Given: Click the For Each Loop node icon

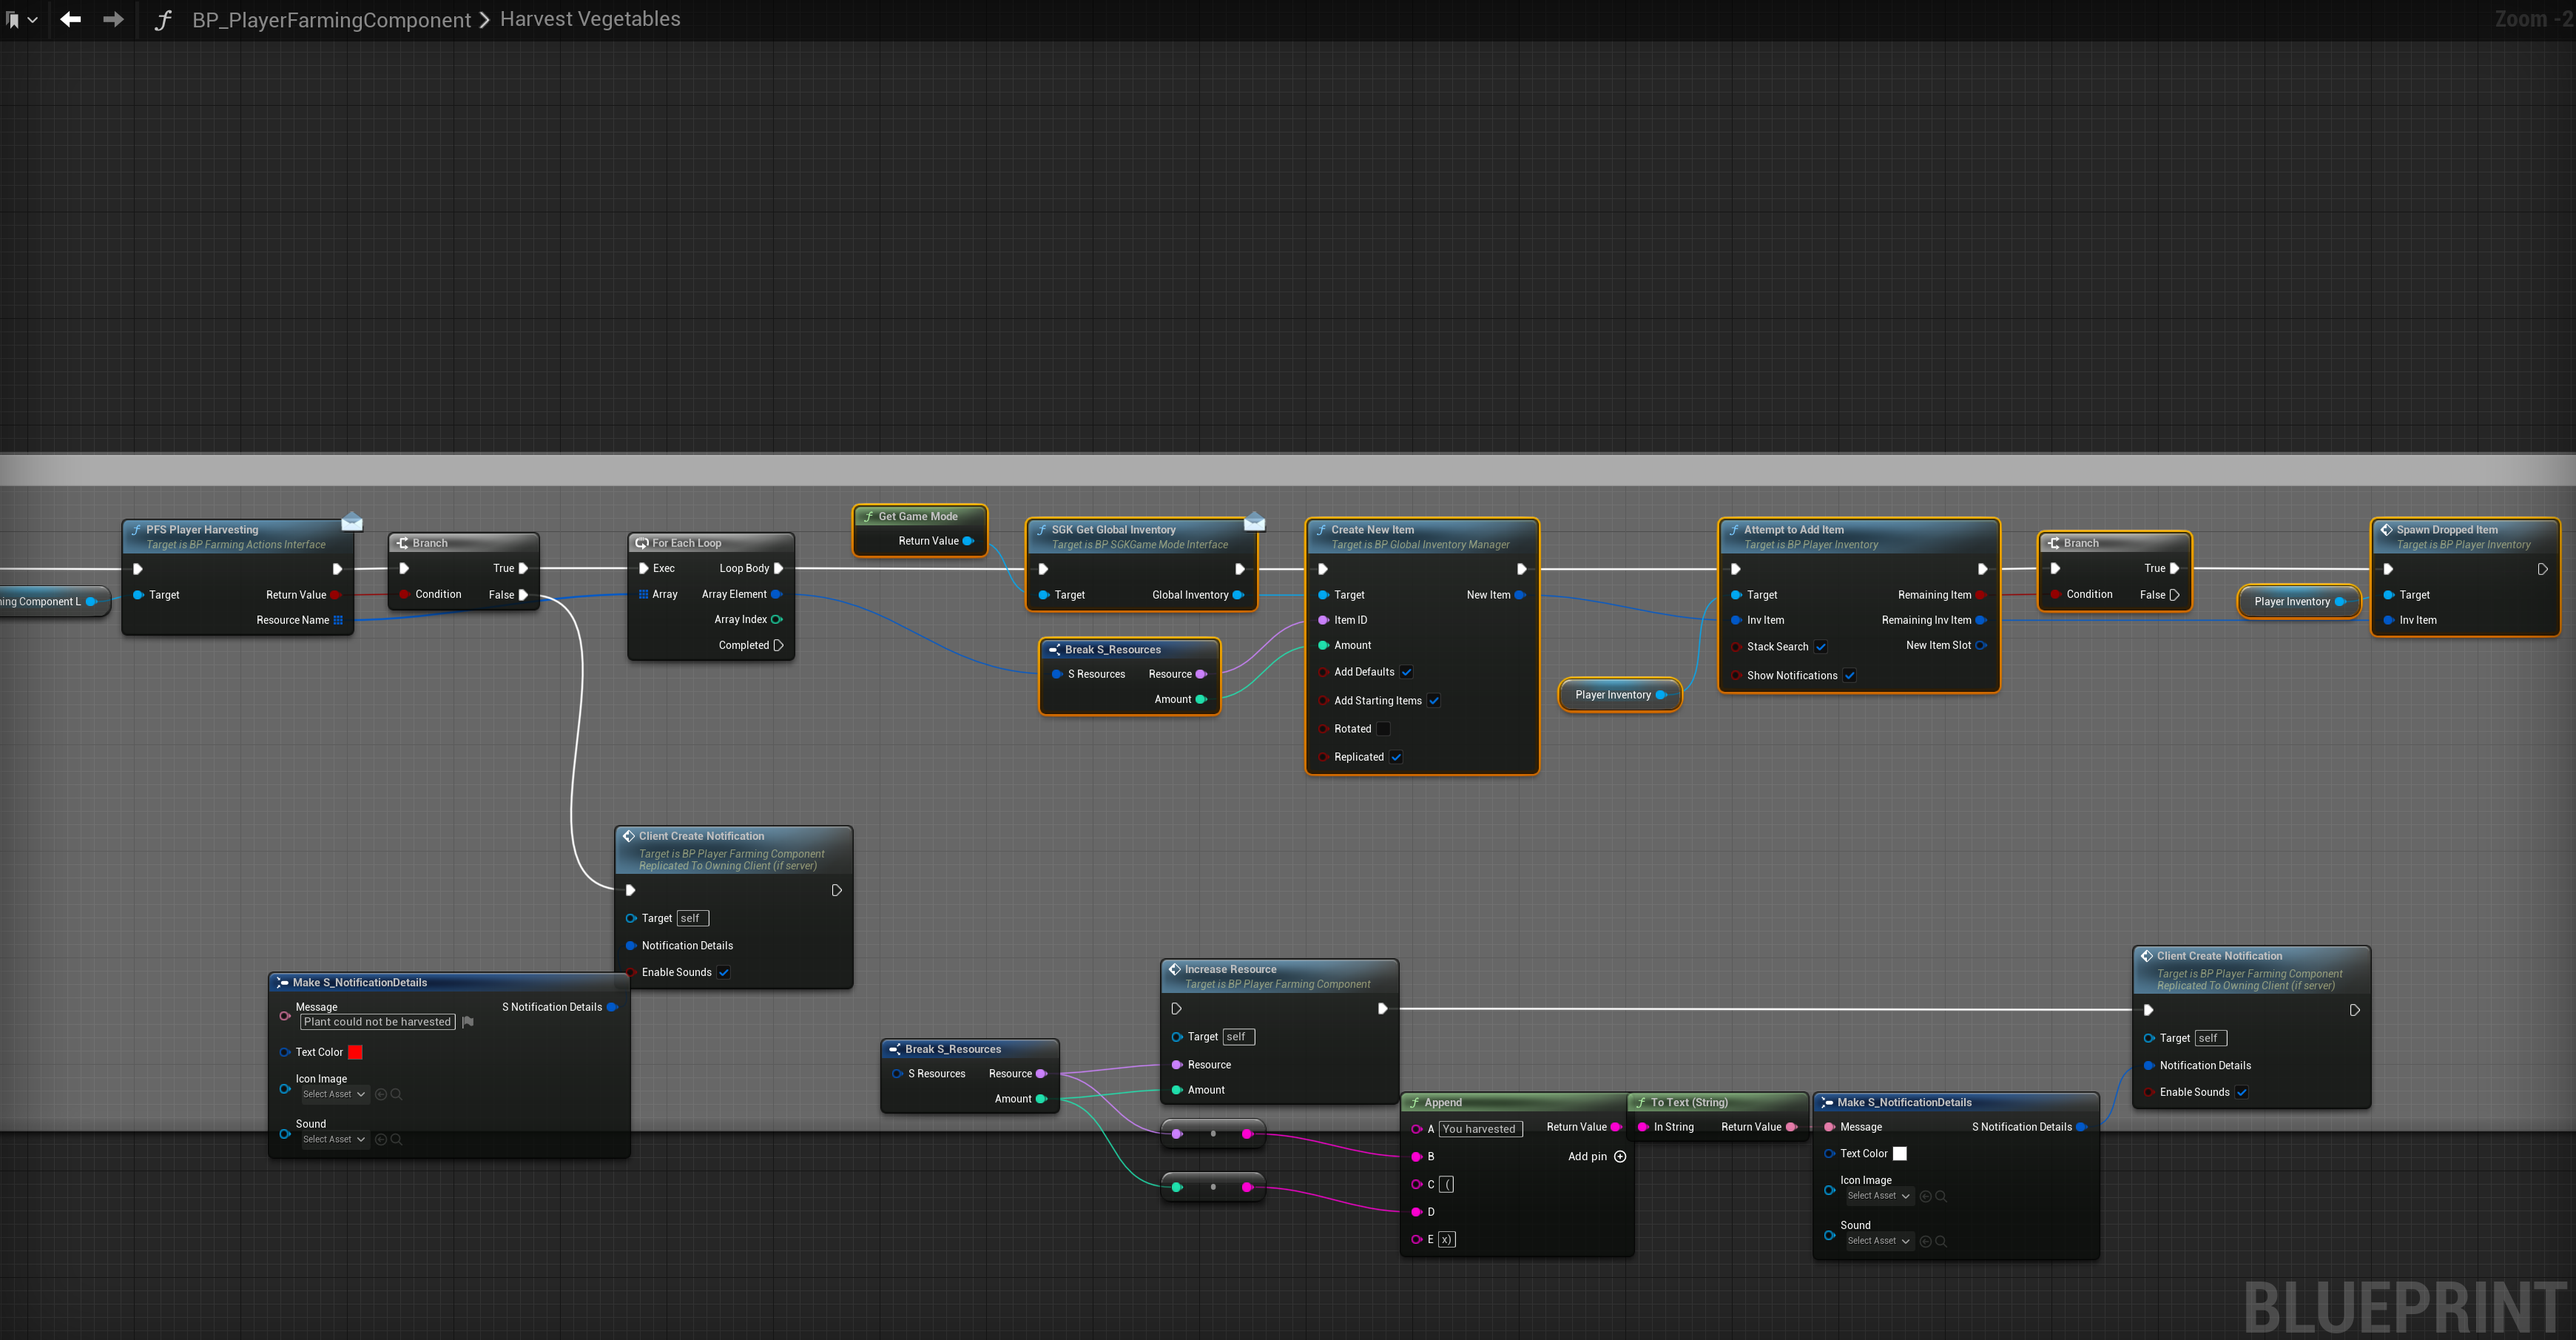Looking at the screenshot, I should [x=642, y=543].
